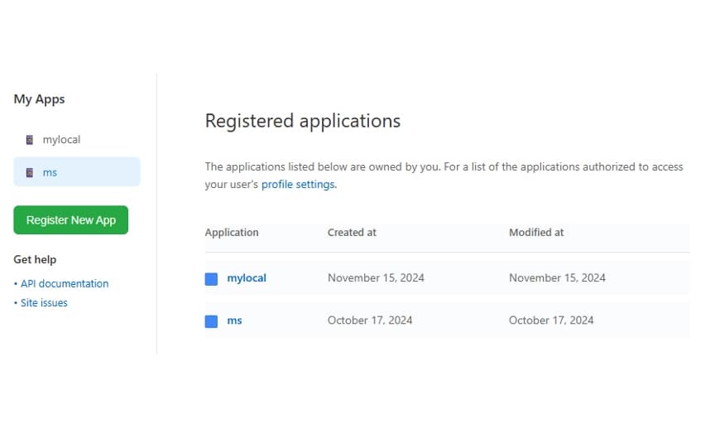Click the blue square icon beside ms row

pos(211,320)
